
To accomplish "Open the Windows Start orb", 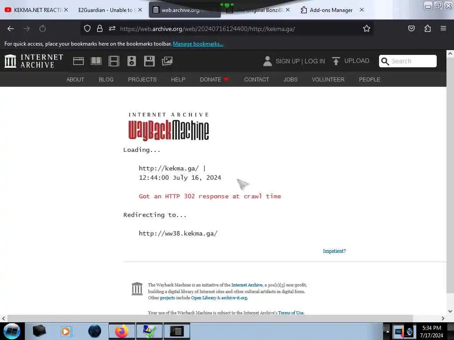I will [x=12, y=331].
